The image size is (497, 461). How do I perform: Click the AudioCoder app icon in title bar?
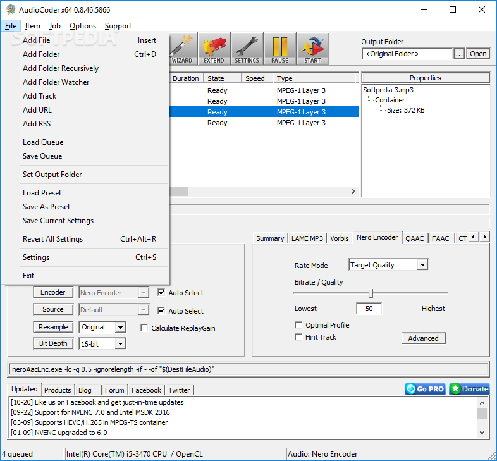(10, 10)
